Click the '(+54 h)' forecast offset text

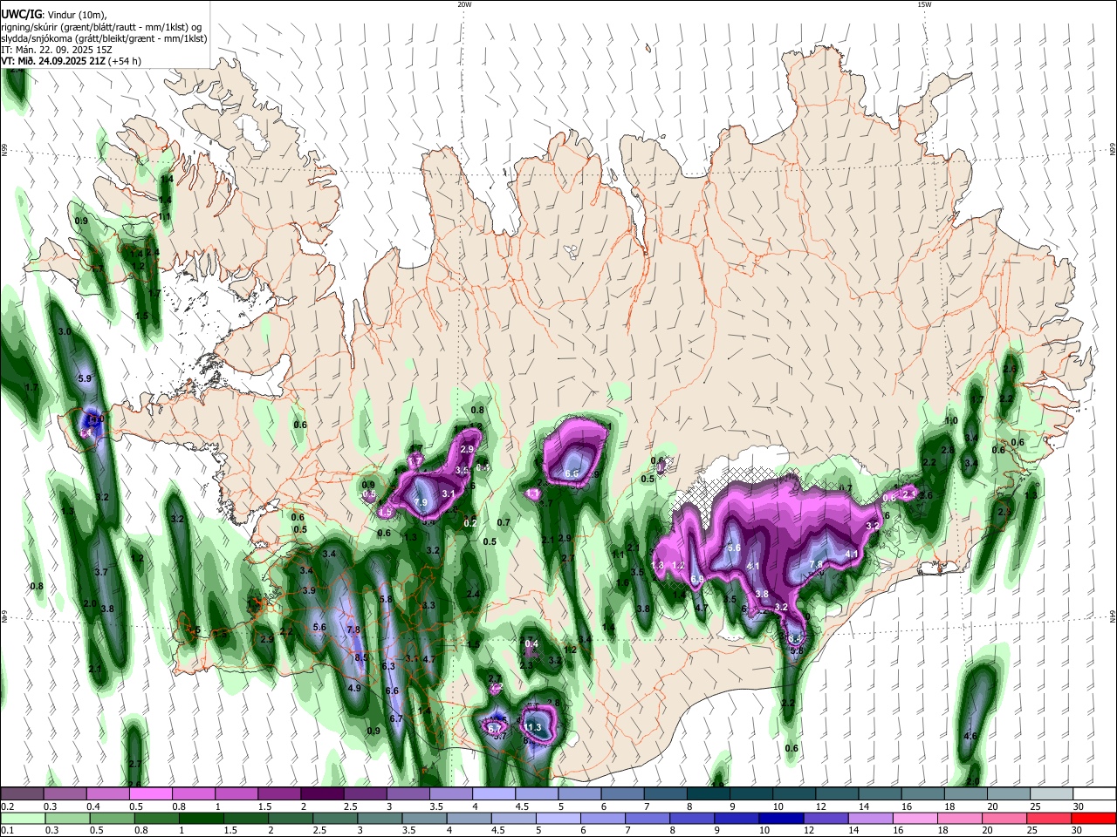point(125,61)
